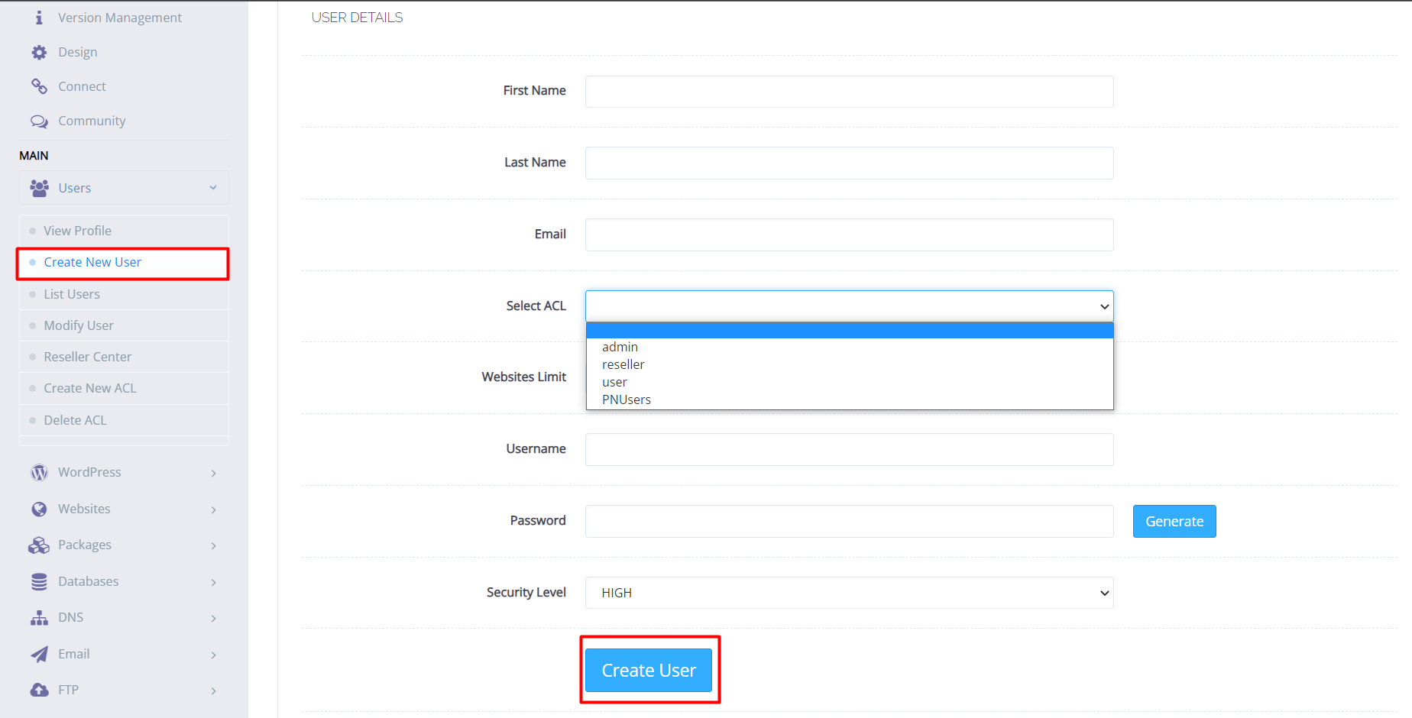
Task: Click the Version Management info icon
Action: coord(39,17)
